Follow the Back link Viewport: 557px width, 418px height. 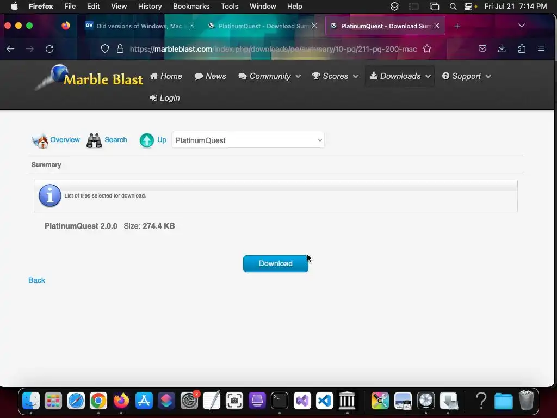click(36, 280)
